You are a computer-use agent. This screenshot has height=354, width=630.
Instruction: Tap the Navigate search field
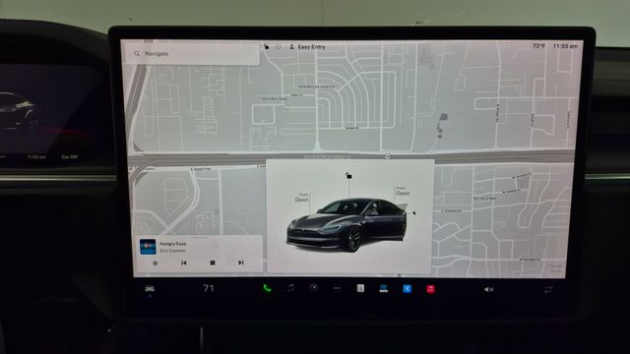point(193,53)
